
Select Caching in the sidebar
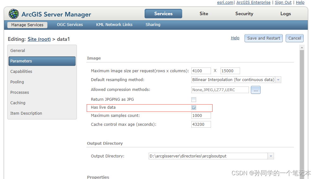tap(42, 103)
